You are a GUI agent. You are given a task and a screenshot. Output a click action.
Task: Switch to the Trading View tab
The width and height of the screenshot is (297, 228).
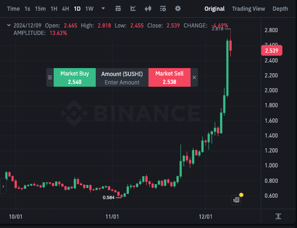click(248, 8)
